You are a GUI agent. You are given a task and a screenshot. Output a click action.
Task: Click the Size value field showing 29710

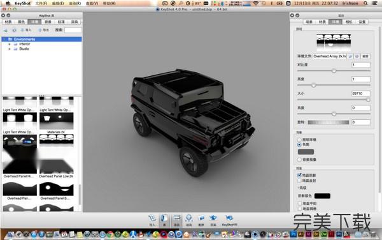pos(361,93)
